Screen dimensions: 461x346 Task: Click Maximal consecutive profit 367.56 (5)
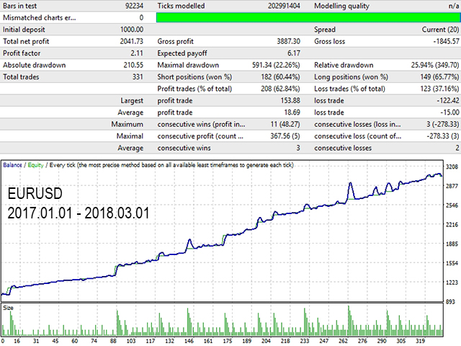click(x=285, y=136)
